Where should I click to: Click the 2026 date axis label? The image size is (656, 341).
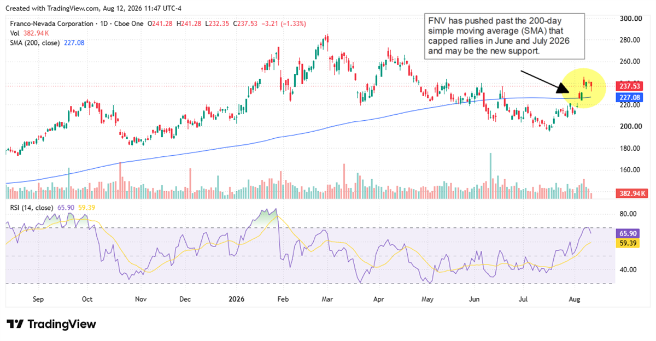pos(236,299)
